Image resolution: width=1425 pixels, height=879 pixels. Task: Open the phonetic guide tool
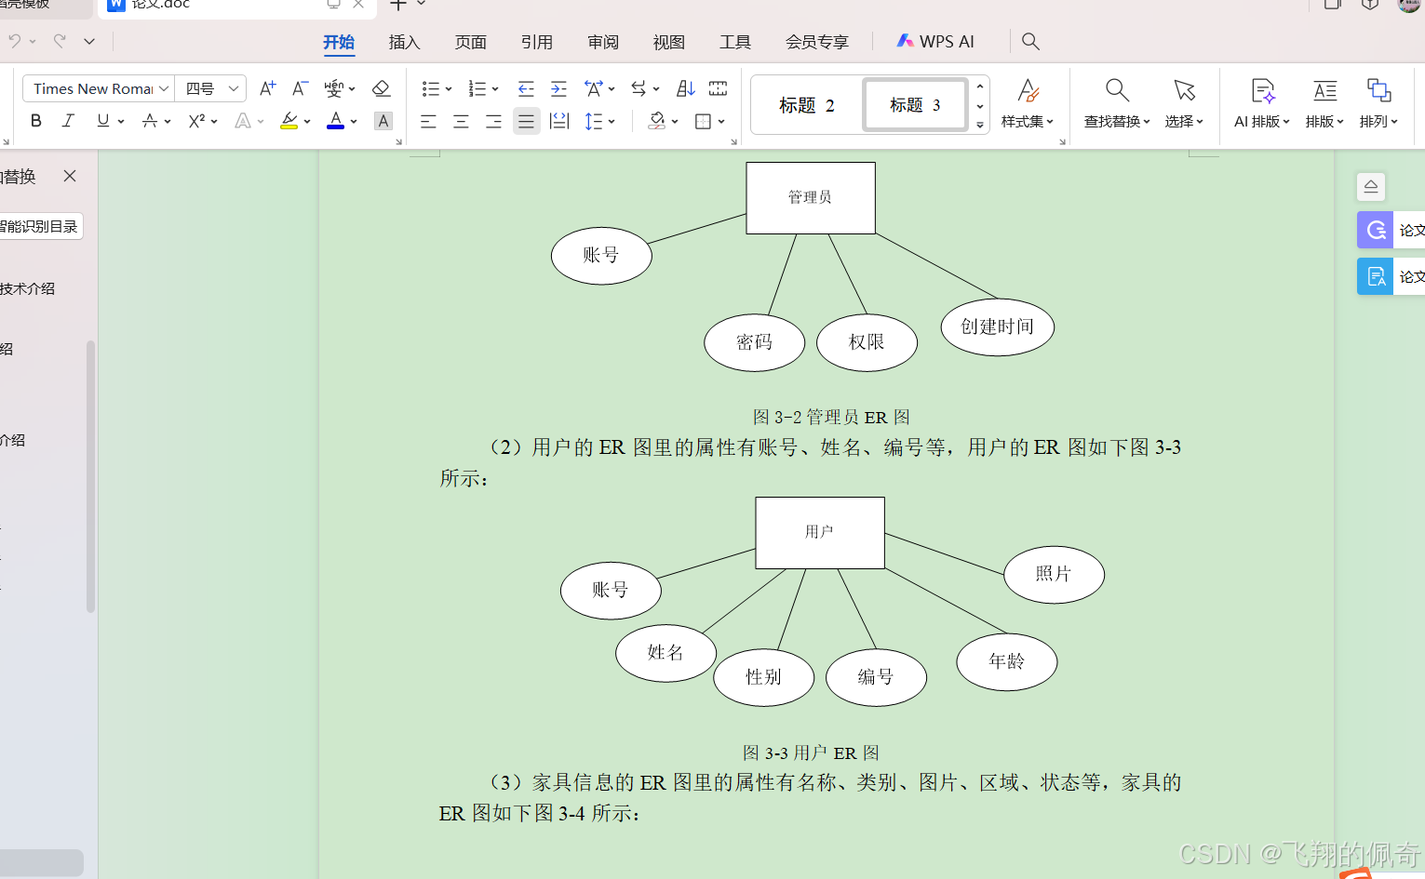click(x=333, y=88)
